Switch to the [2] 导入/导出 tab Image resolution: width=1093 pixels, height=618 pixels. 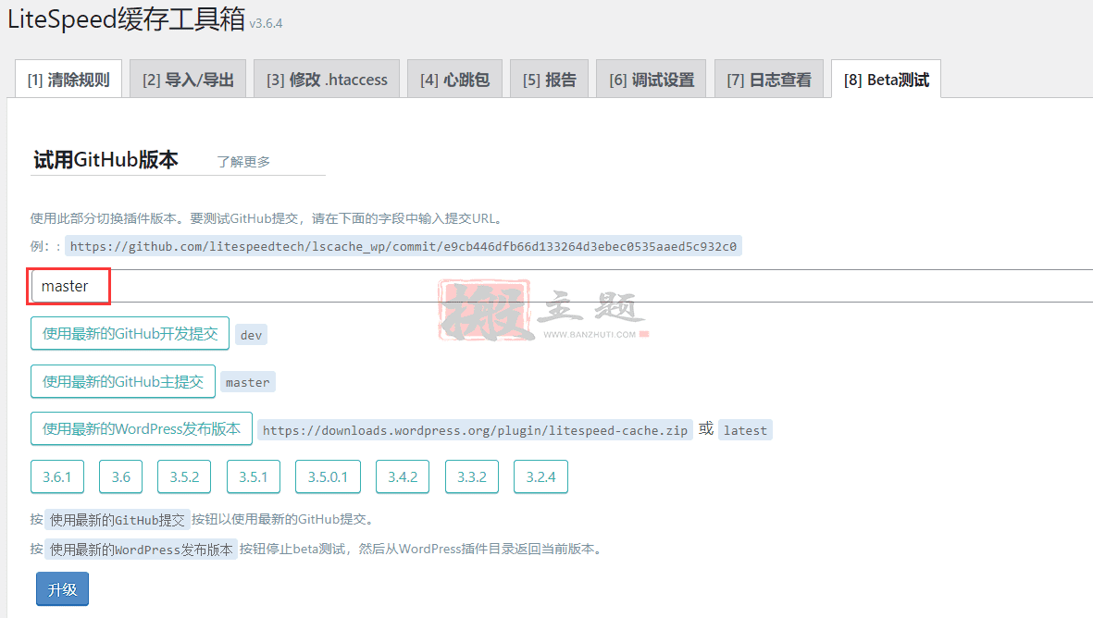(x=188, y=80)
